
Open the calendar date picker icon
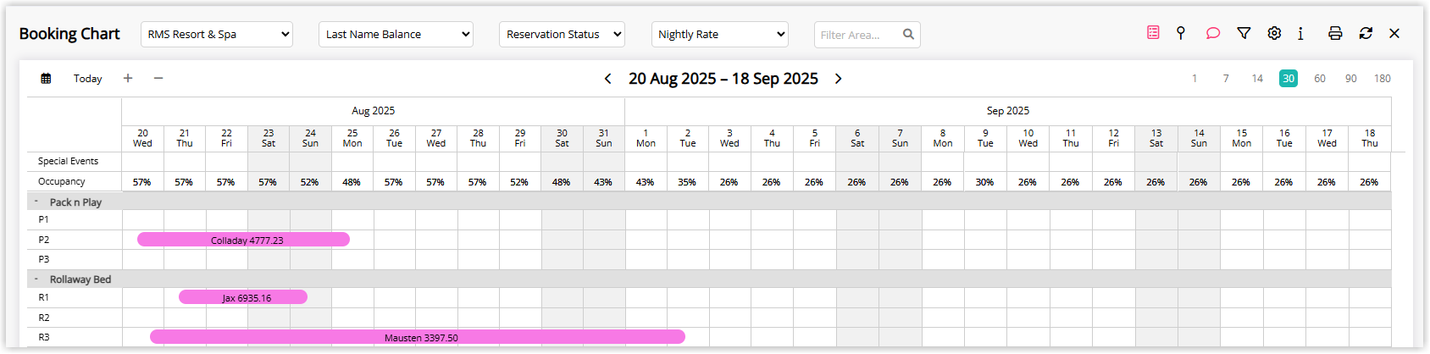point(46,78)
